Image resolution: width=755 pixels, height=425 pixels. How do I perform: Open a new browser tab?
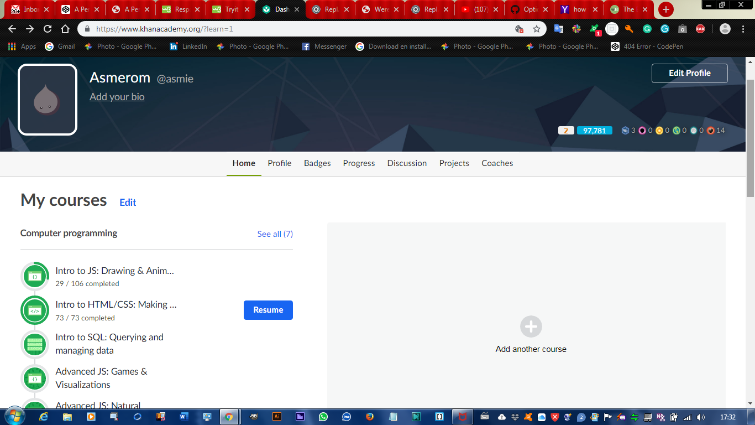tap(666, 9)
